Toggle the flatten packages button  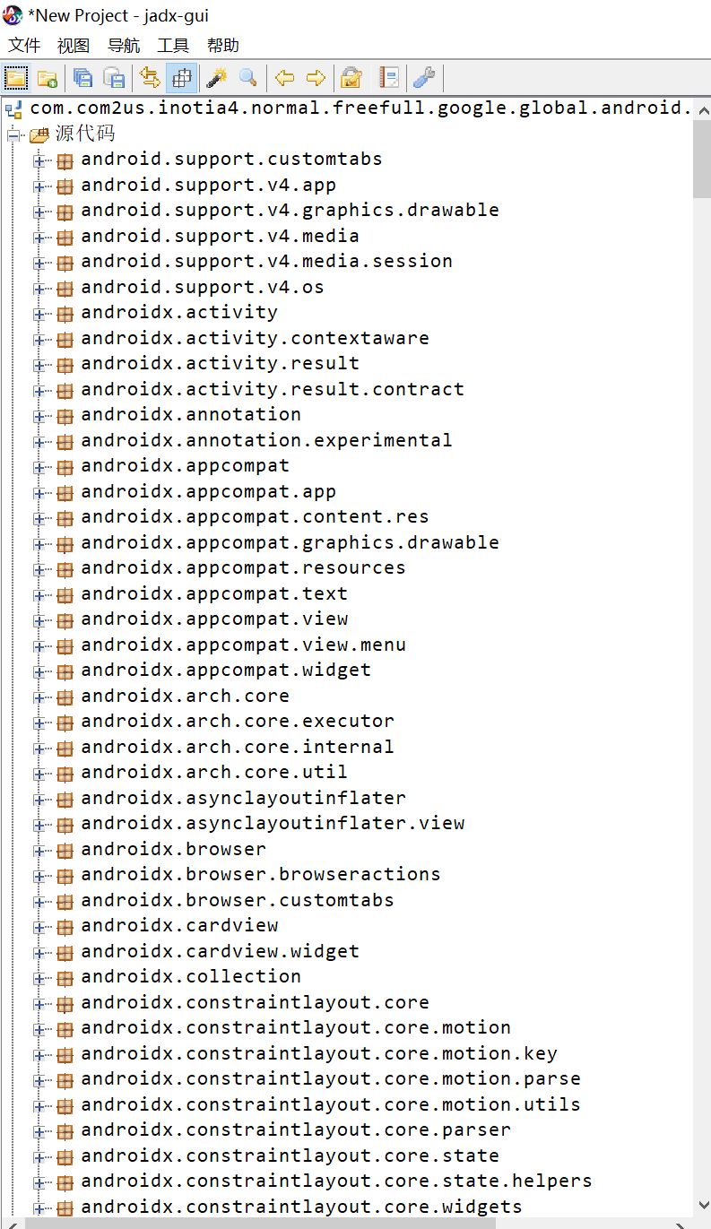click(x=182, y=78)
